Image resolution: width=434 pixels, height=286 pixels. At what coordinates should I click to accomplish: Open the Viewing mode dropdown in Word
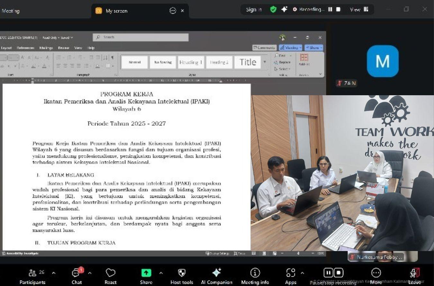click(x=290, y=48)
